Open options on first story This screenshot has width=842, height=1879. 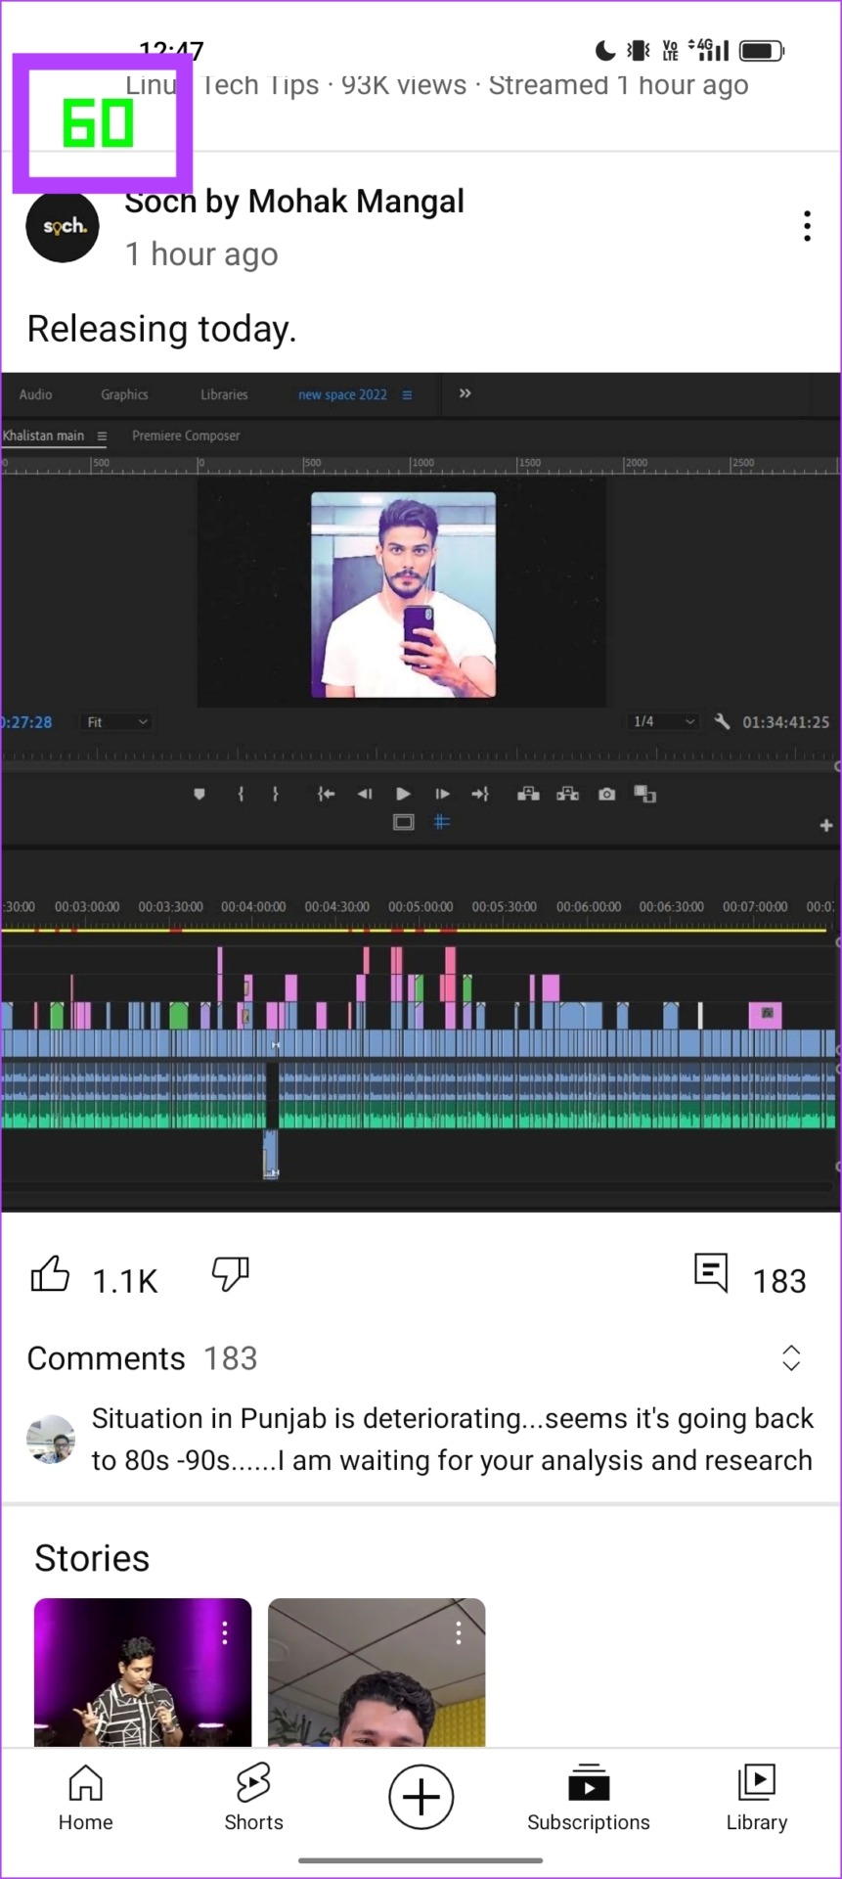pyautogui.click(x=225, y=1631)
